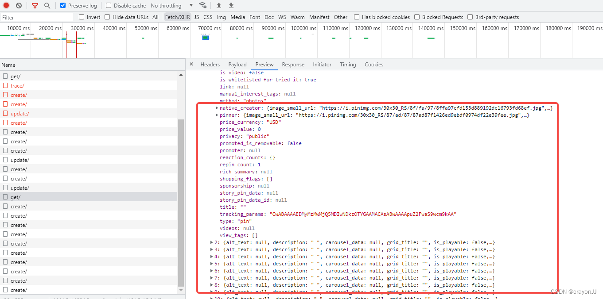Select the Preview tab
This screenshot has height=299, width=603.
click(x=265, y=65)
